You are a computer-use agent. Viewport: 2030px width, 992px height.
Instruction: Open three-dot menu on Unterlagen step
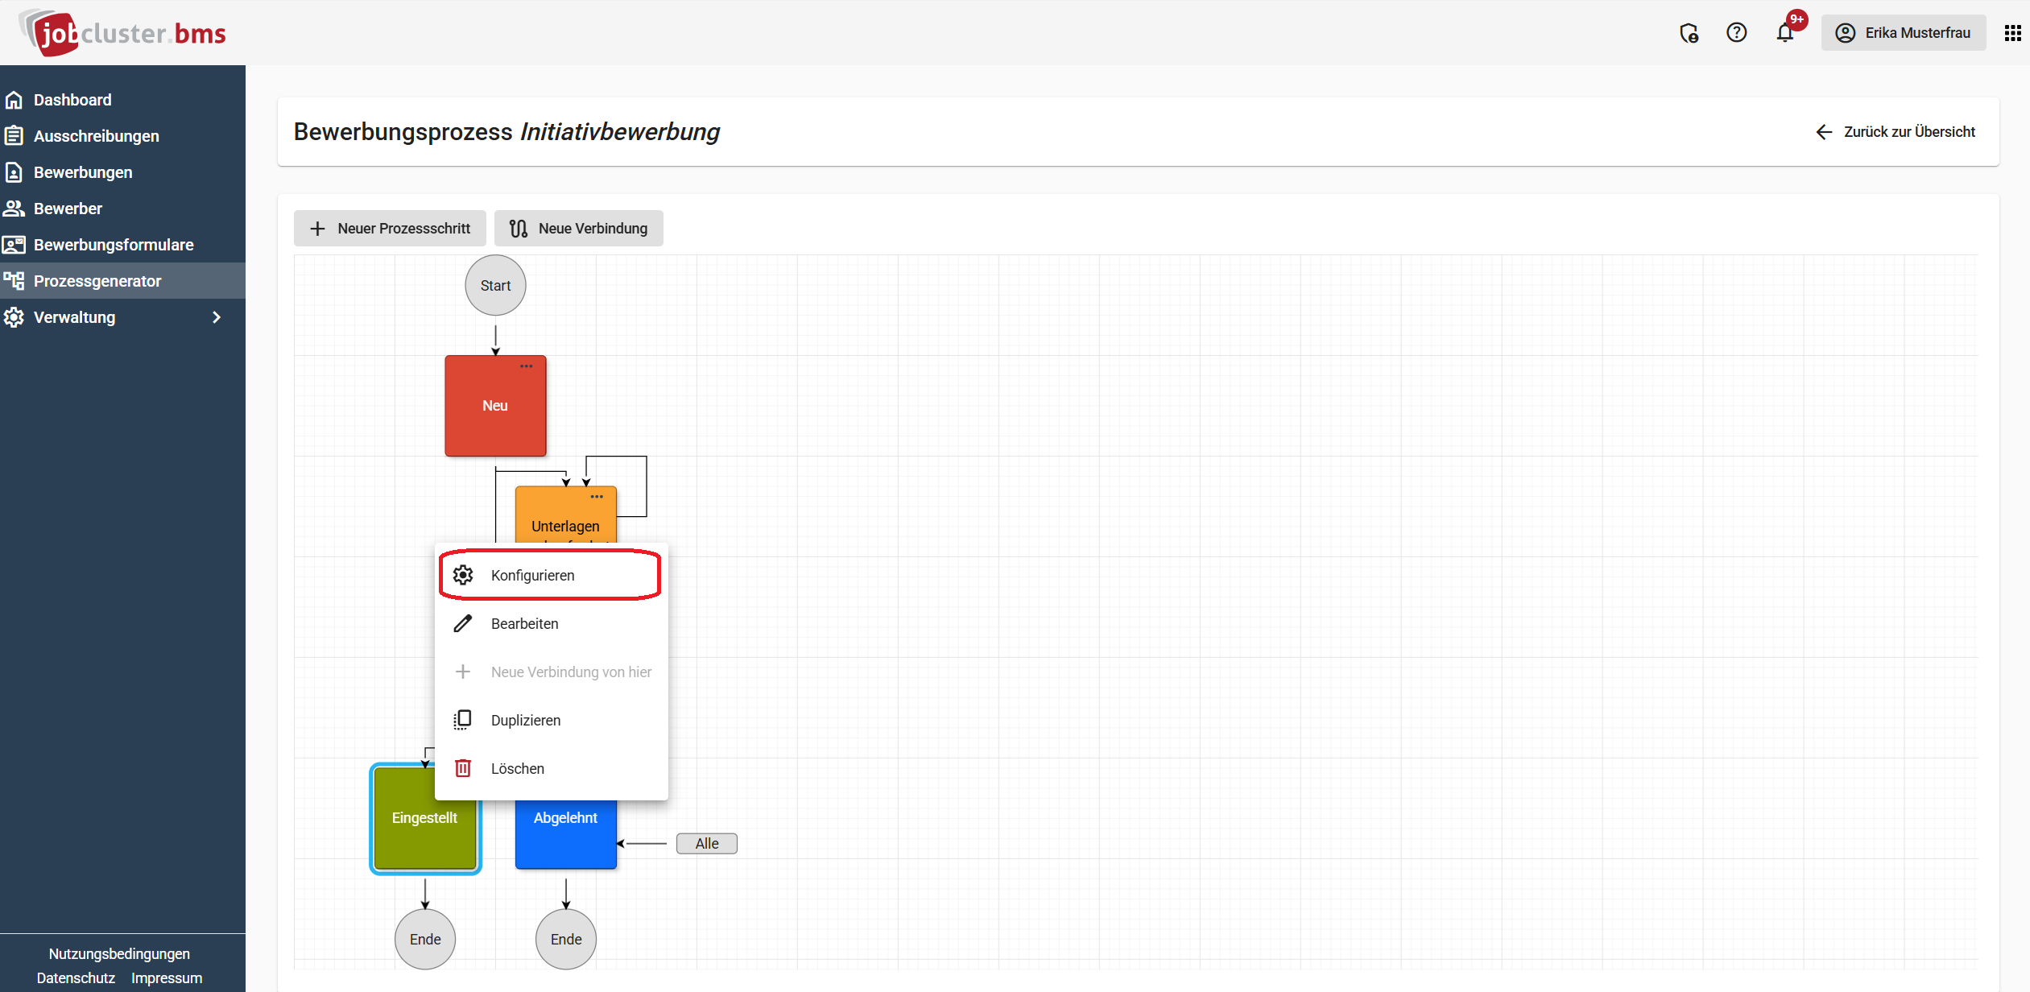tap(597, 497)
